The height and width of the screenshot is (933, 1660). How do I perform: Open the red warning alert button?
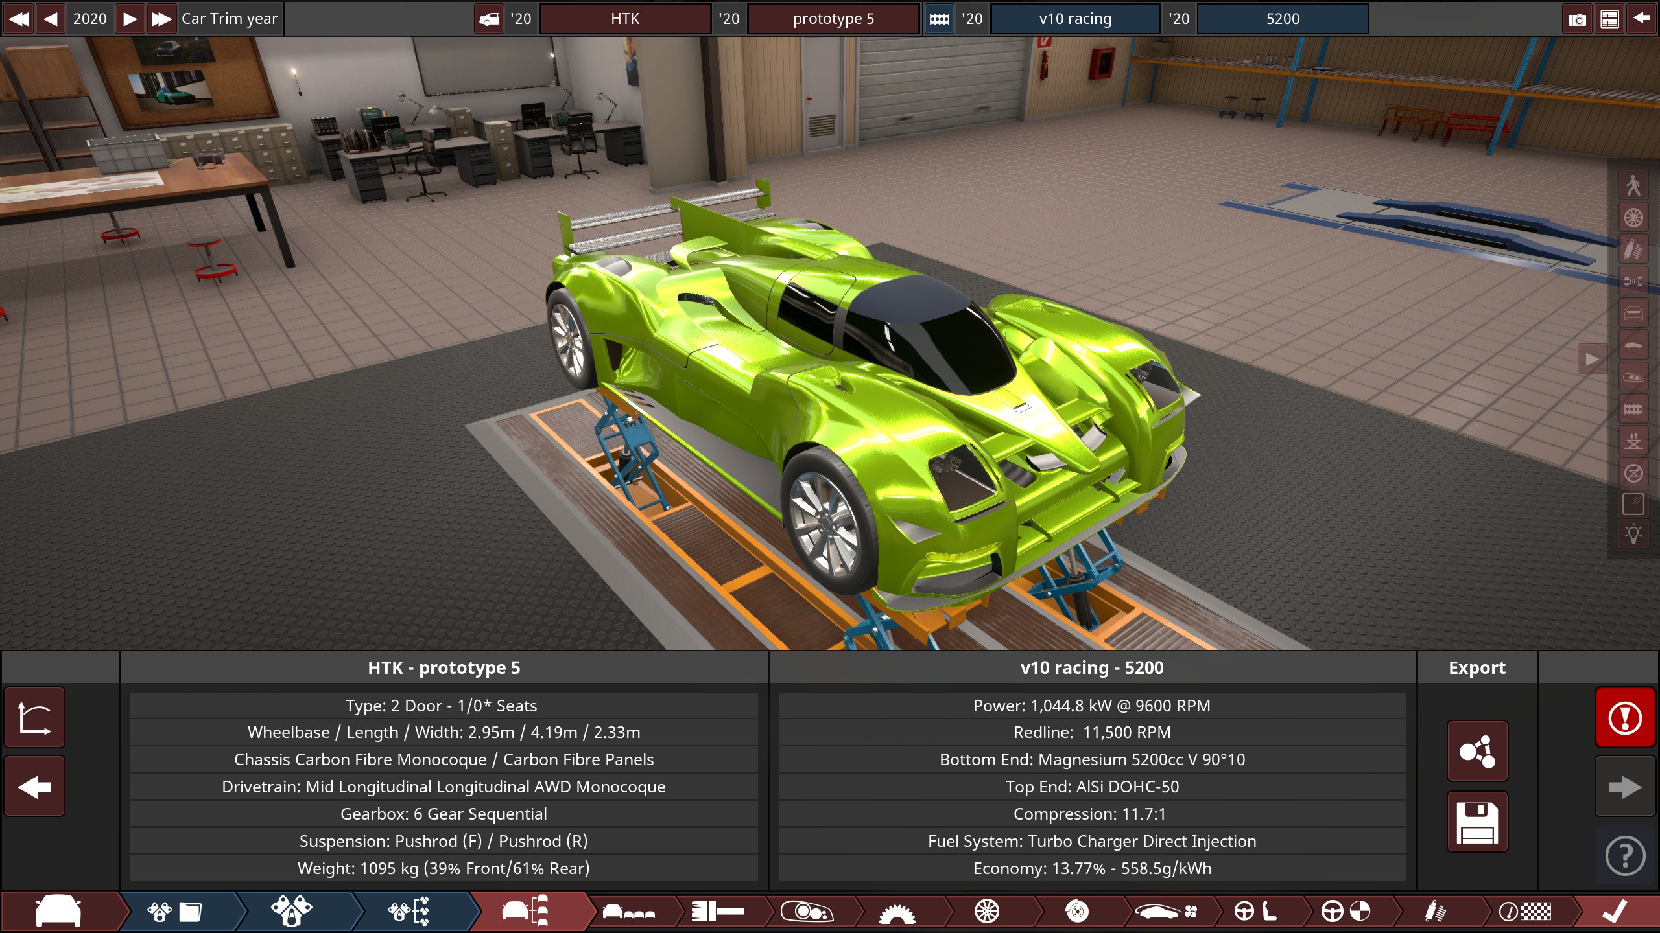(x=1625, y=718)
